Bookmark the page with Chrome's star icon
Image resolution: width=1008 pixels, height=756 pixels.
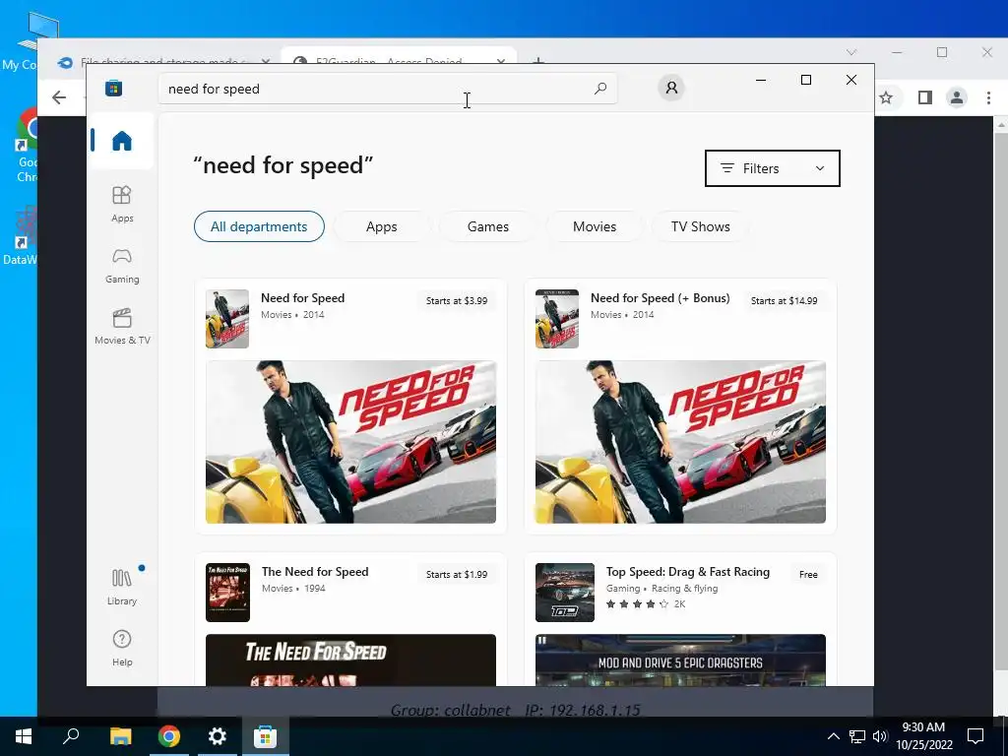(886, 97)
